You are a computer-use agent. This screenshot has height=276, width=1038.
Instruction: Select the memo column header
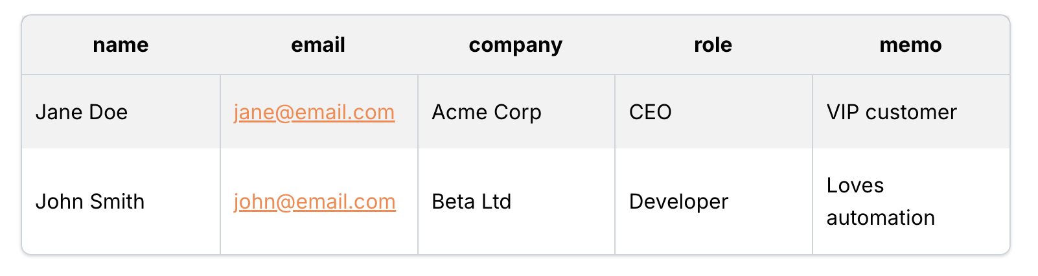(911, 45)
